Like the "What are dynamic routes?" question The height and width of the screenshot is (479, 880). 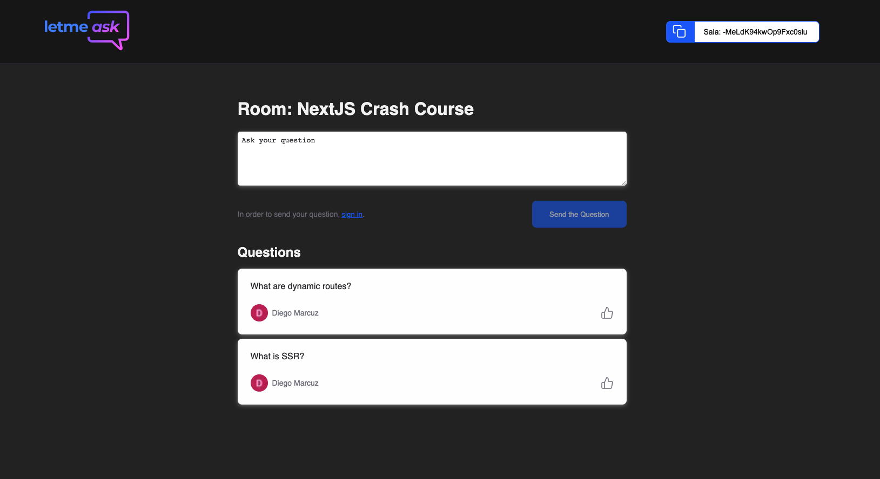click(x=607, y=313)
